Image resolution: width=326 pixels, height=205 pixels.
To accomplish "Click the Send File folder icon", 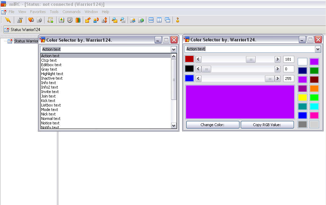I will click(88, 20).
